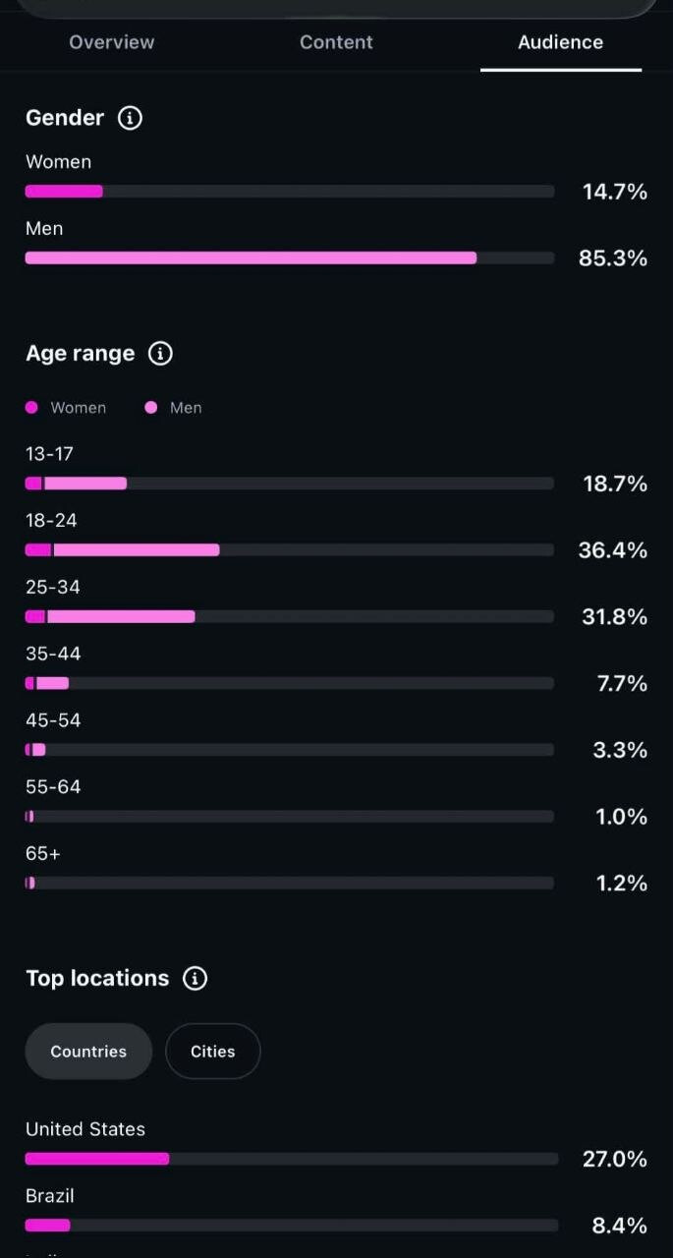Image resolution: width=673 pixels, height=1258 pixels.
Task: Tap the 65+ age range label
Action: [x=43, y=854]
